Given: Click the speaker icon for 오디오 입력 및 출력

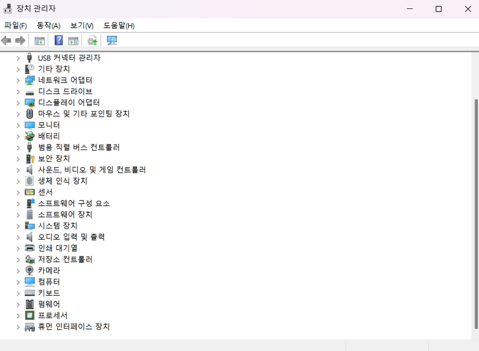Looking at the screenshot, I should (29, 237).
